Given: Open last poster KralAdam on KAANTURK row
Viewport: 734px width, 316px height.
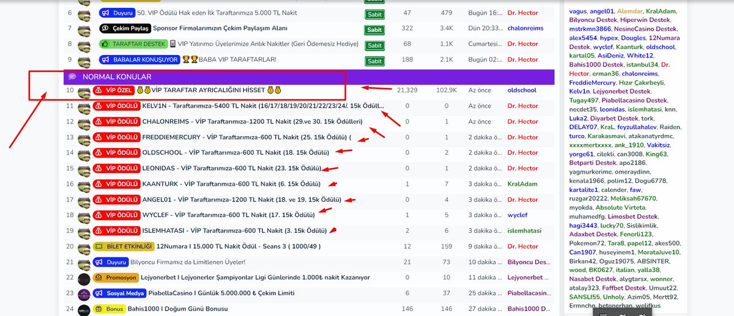Looking at the screenshot, I should (522, 183).
